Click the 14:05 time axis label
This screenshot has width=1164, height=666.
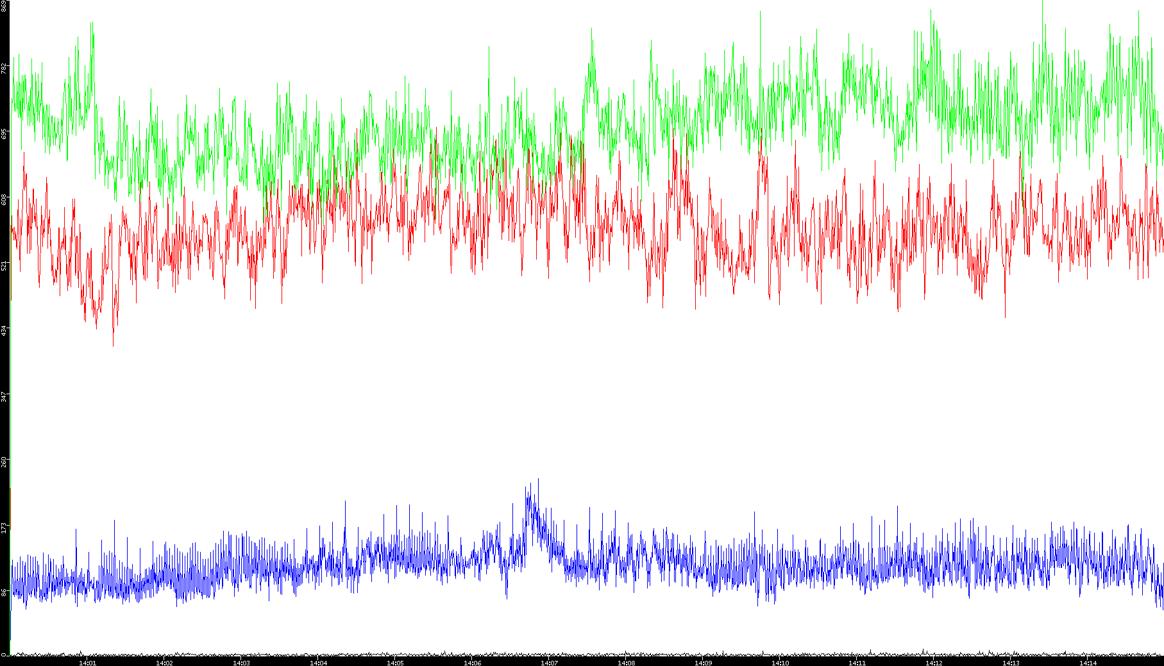[x=395, y=663]
